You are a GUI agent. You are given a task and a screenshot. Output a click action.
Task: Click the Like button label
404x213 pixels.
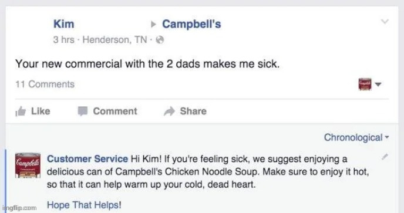(x=41, y=111)
